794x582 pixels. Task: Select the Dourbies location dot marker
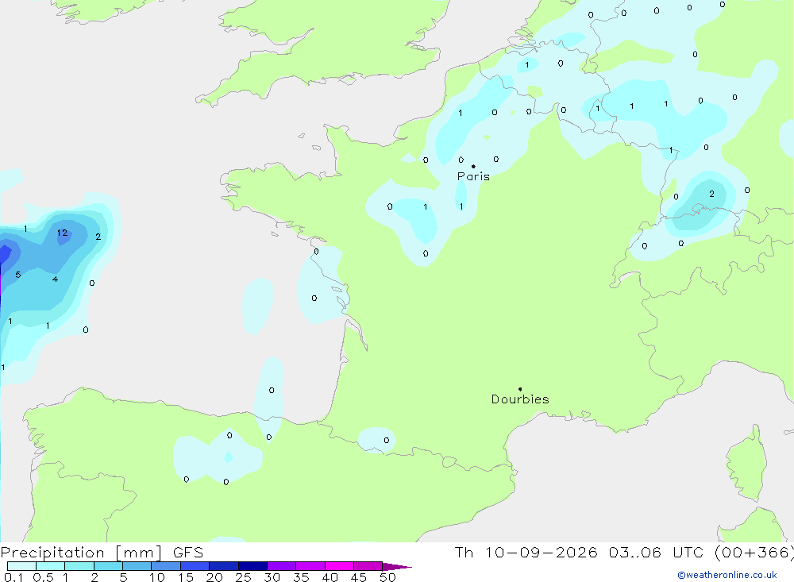pos(520,389)
